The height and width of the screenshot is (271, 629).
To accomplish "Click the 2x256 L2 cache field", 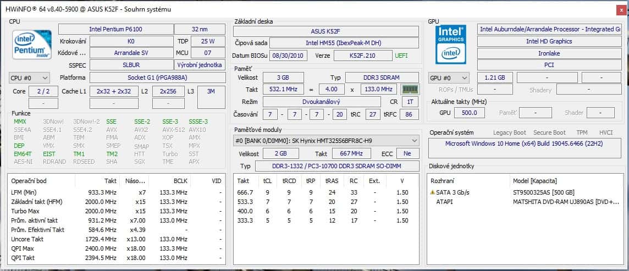I will point(168,91).
